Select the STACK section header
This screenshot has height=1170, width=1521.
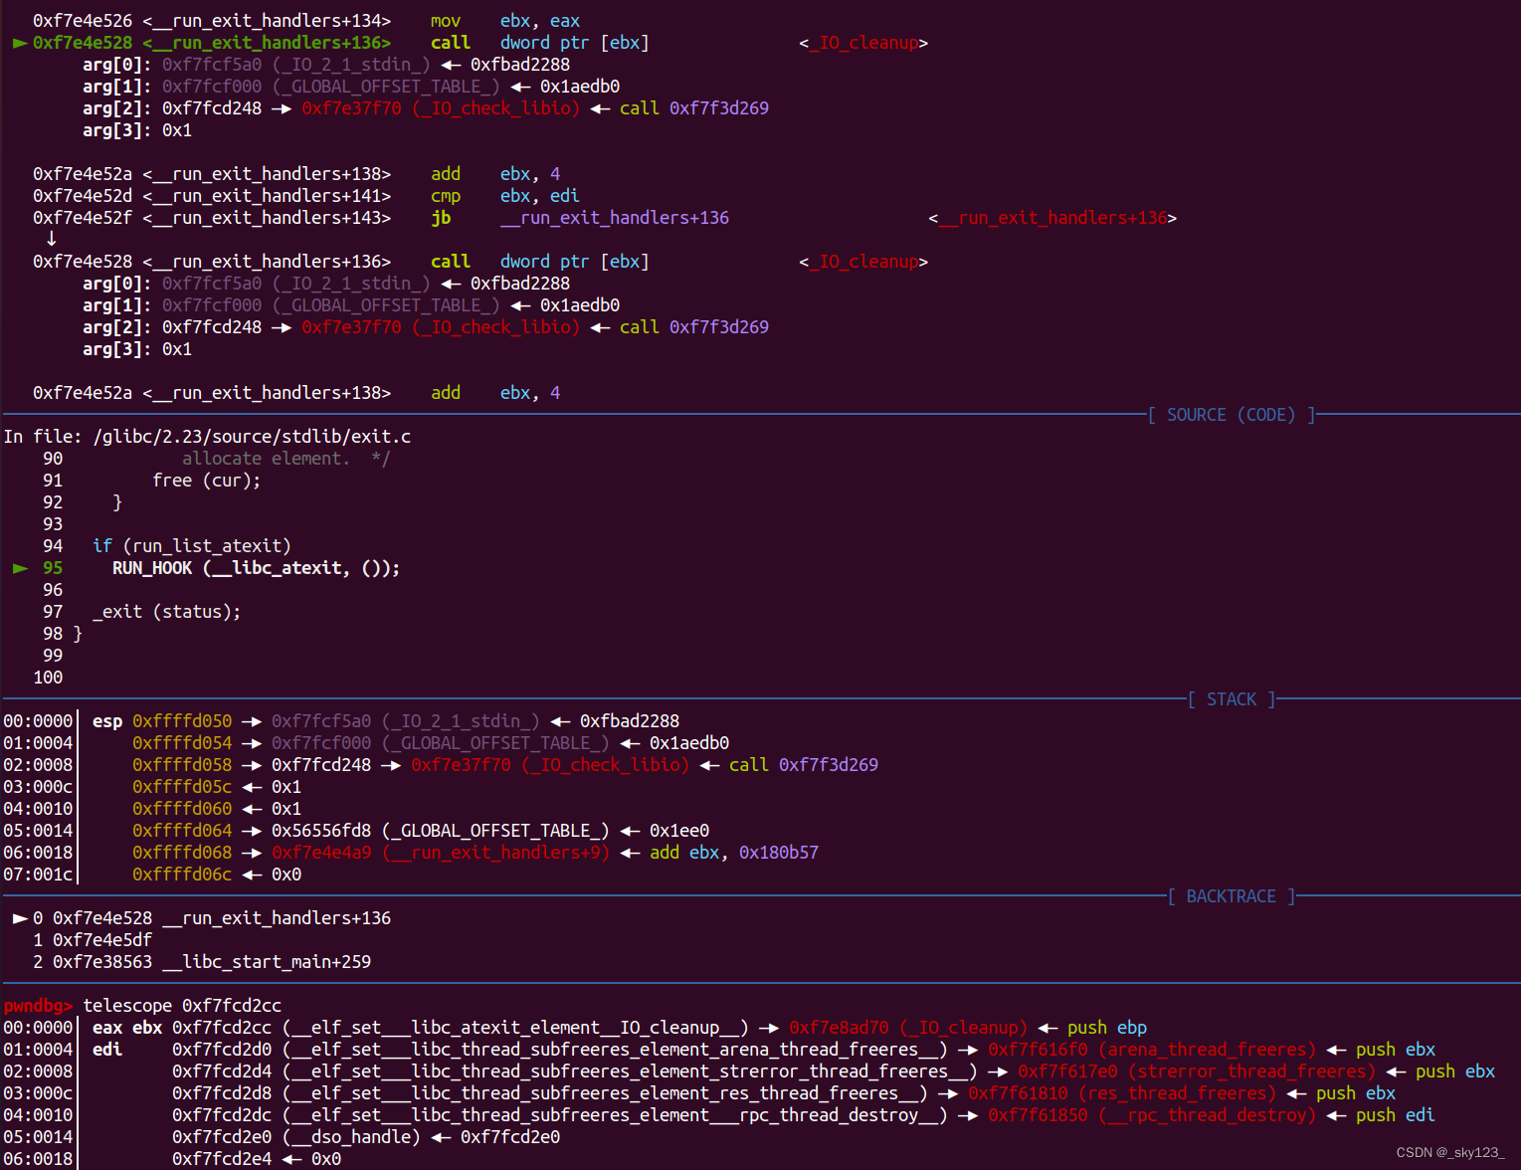coord(1231,699)
